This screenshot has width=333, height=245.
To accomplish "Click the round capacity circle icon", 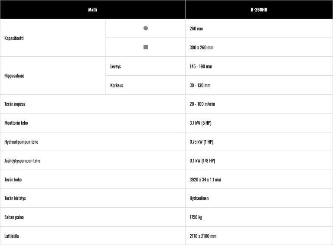I will (146, 28).
